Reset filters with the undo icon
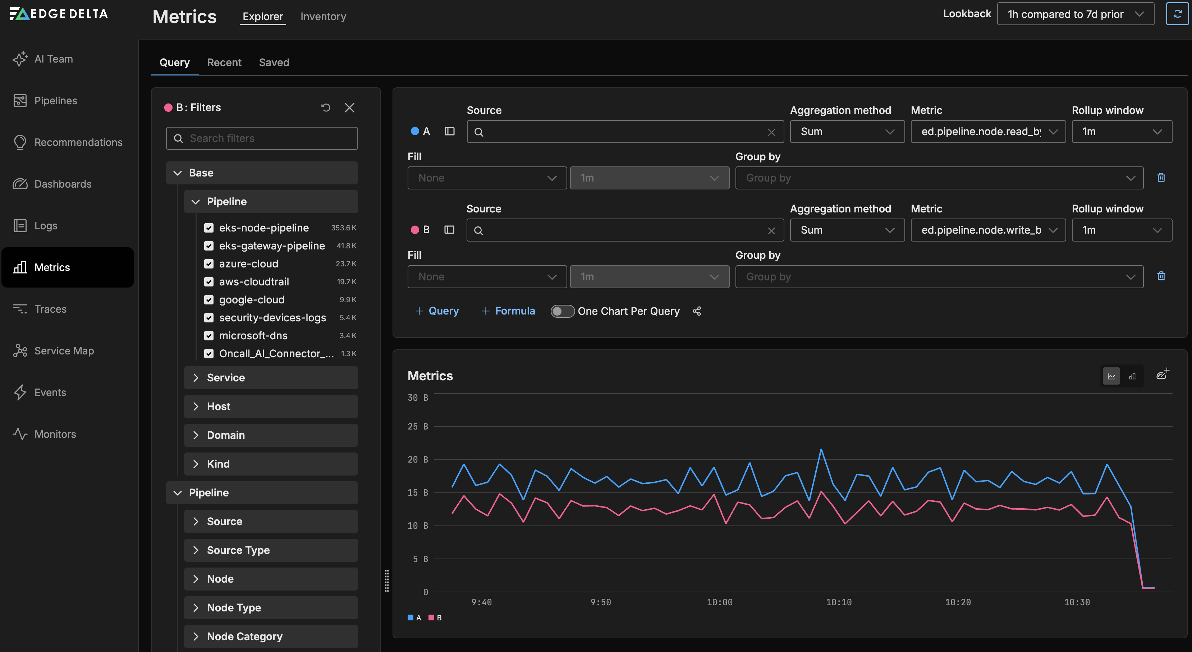This screenshot has height=652, width=1192. [326, 107]
